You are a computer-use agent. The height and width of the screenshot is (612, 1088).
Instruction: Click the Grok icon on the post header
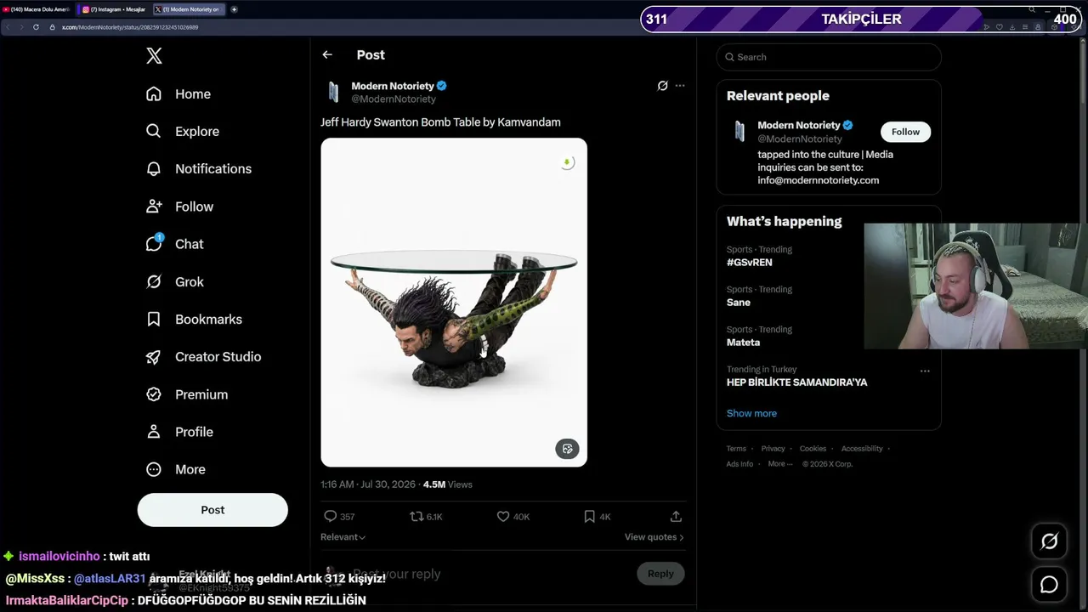pos(663,86)
